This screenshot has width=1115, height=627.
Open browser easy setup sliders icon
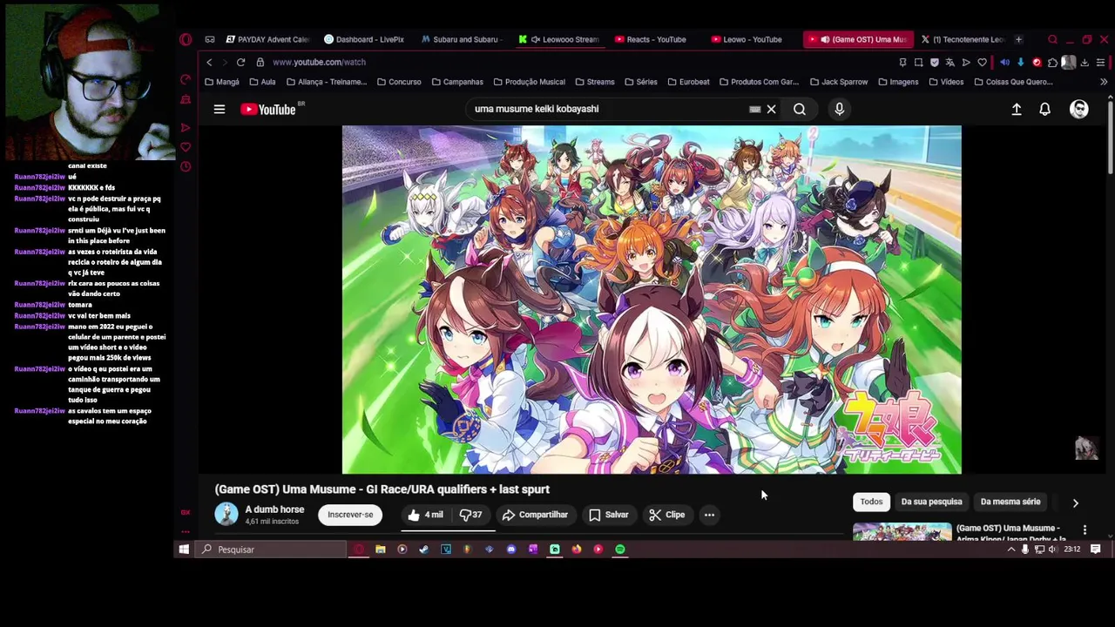(x=1100, y=62)
